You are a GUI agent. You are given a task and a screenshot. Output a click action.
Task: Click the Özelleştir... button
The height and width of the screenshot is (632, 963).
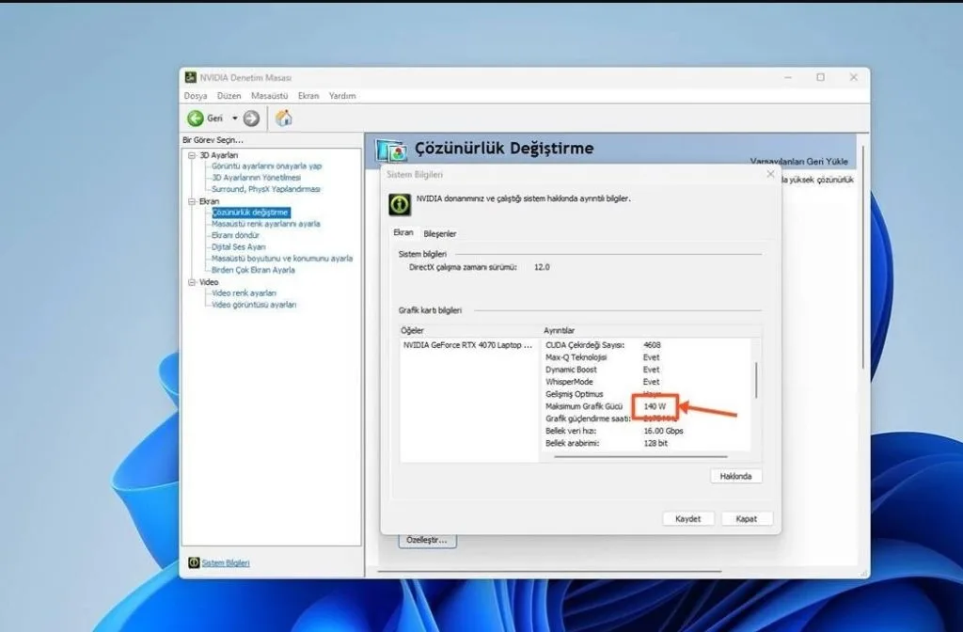pyautogui.click(x=427, y=541)
